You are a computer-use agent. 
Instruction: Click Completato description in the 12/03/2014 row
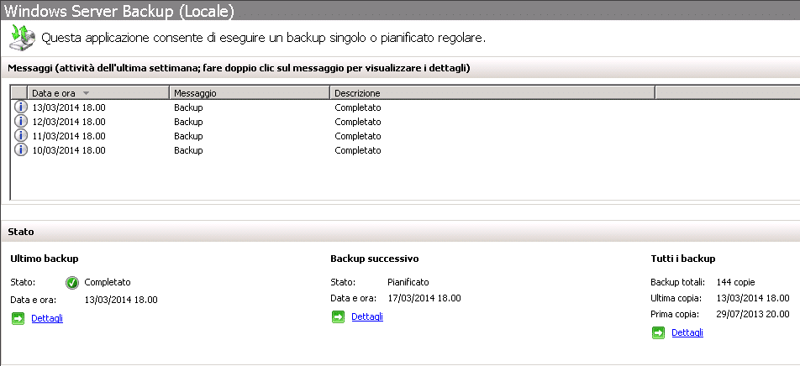tap(358, 122)
